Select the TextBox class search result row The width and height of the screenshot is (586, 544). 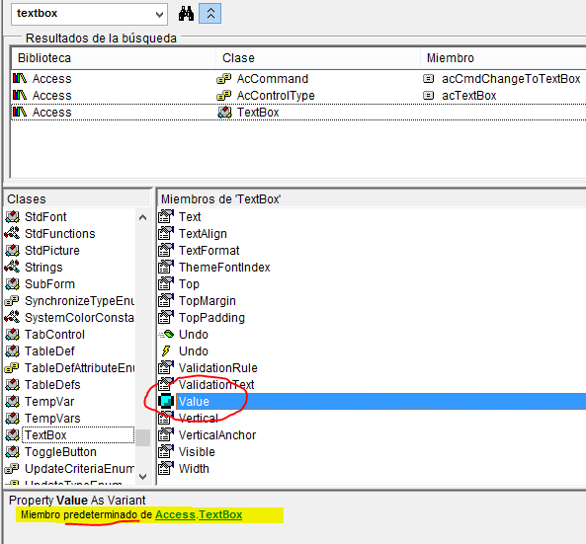click(298, 113)
